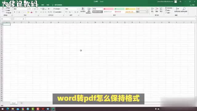
Task: Open the number format dropdown
Action: click(77, 9)
